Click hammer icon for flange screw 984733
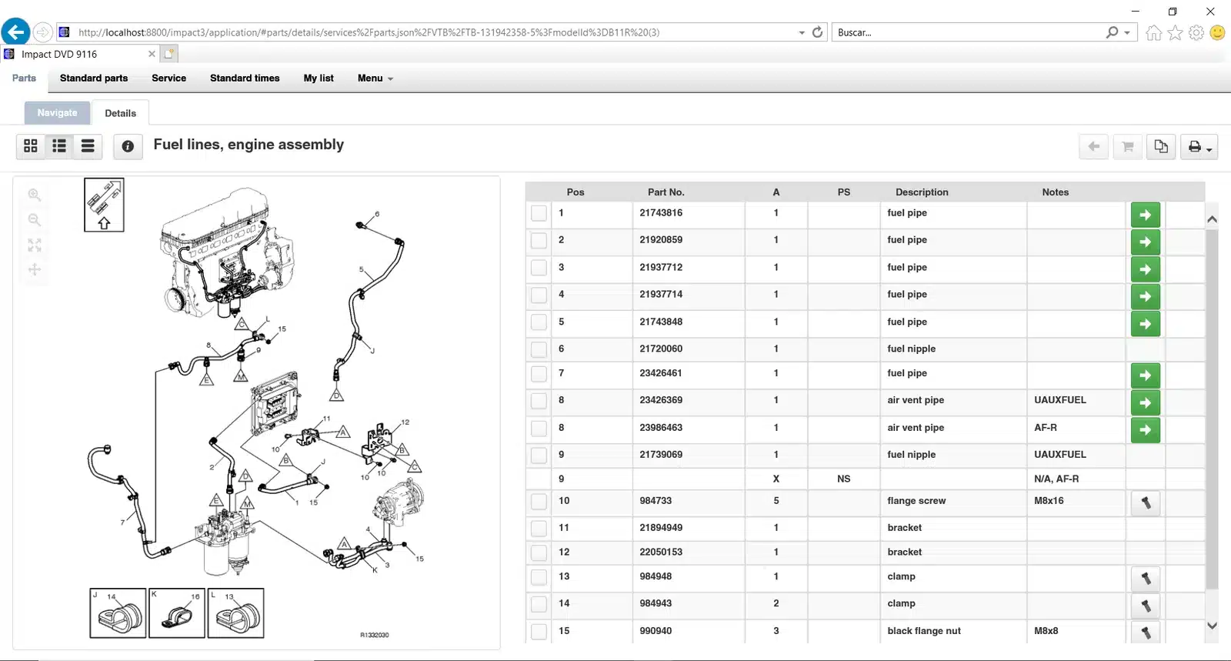Screen dimensions: 1231x661 coord(1145,502)
